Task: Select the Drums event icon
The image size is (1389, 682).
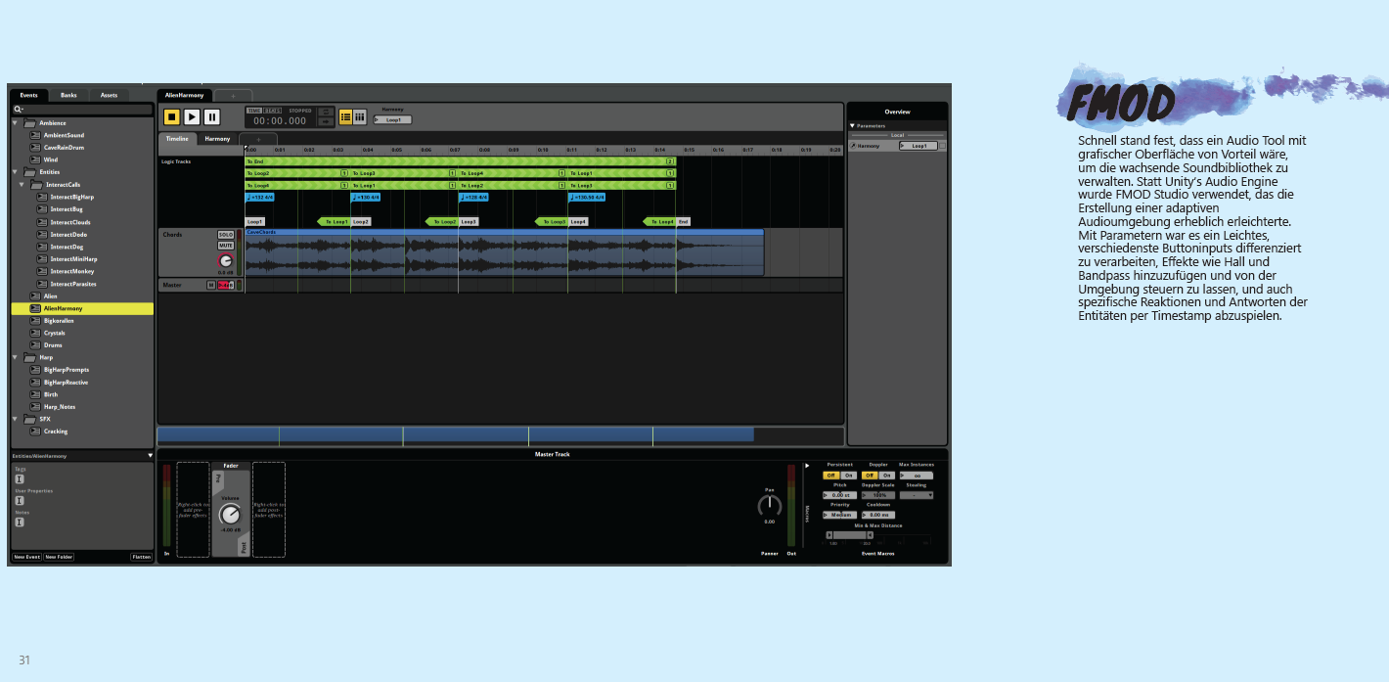Action: (x=35, y=345)
